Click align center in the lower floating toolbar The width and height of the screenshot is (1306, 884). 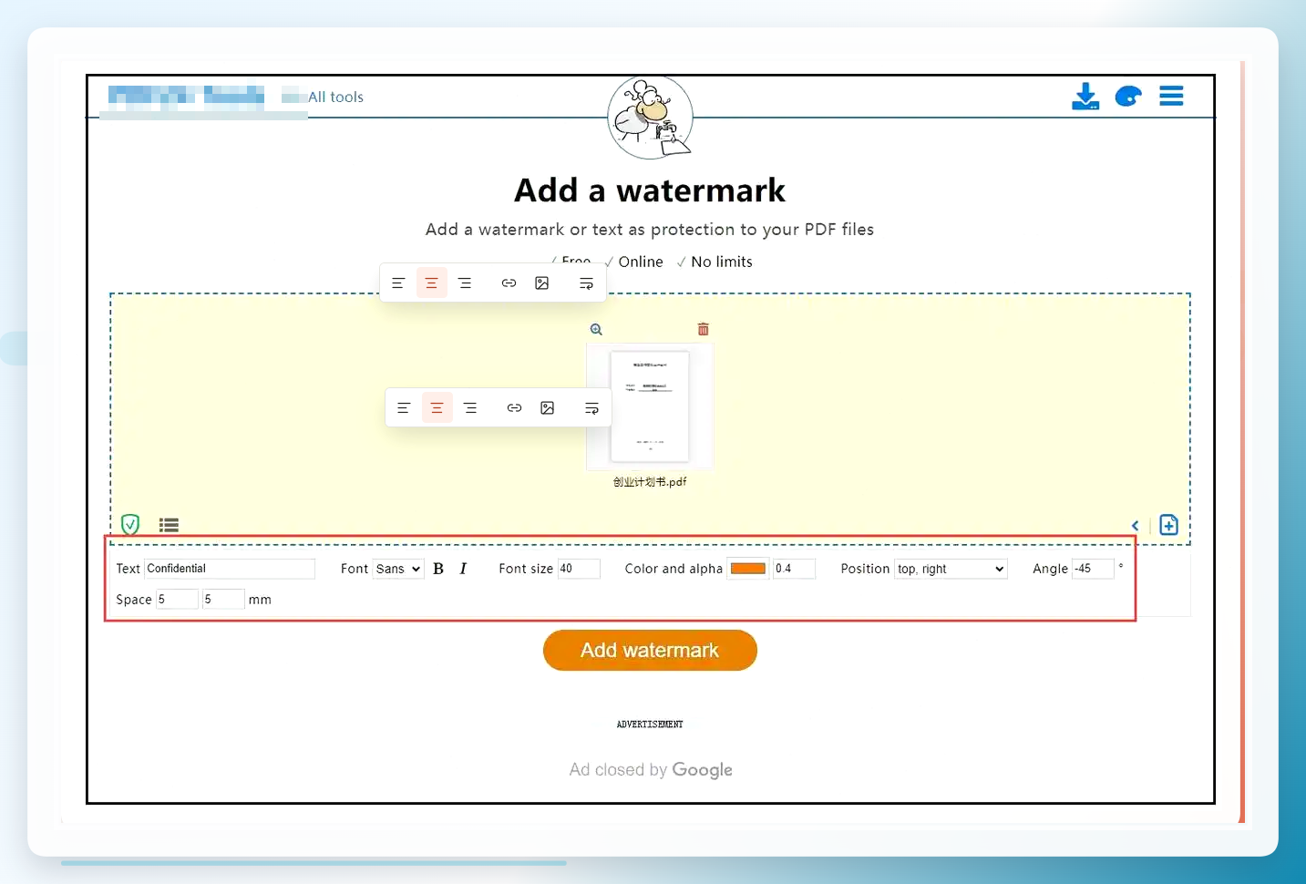[437, 408]
